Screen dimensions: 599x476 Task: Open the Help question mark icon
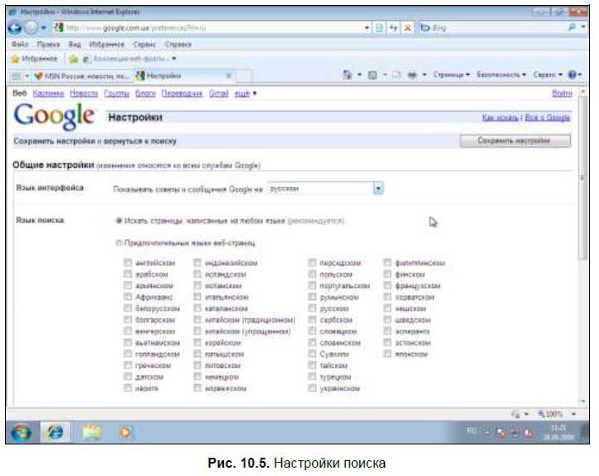pos(572,75)
